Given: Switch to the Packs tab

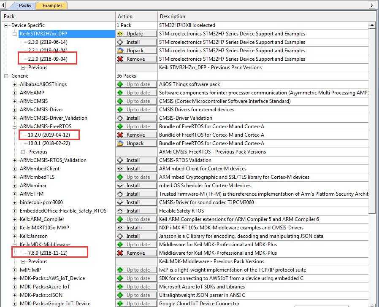Looking at the screenshot, I should [25, 5].
